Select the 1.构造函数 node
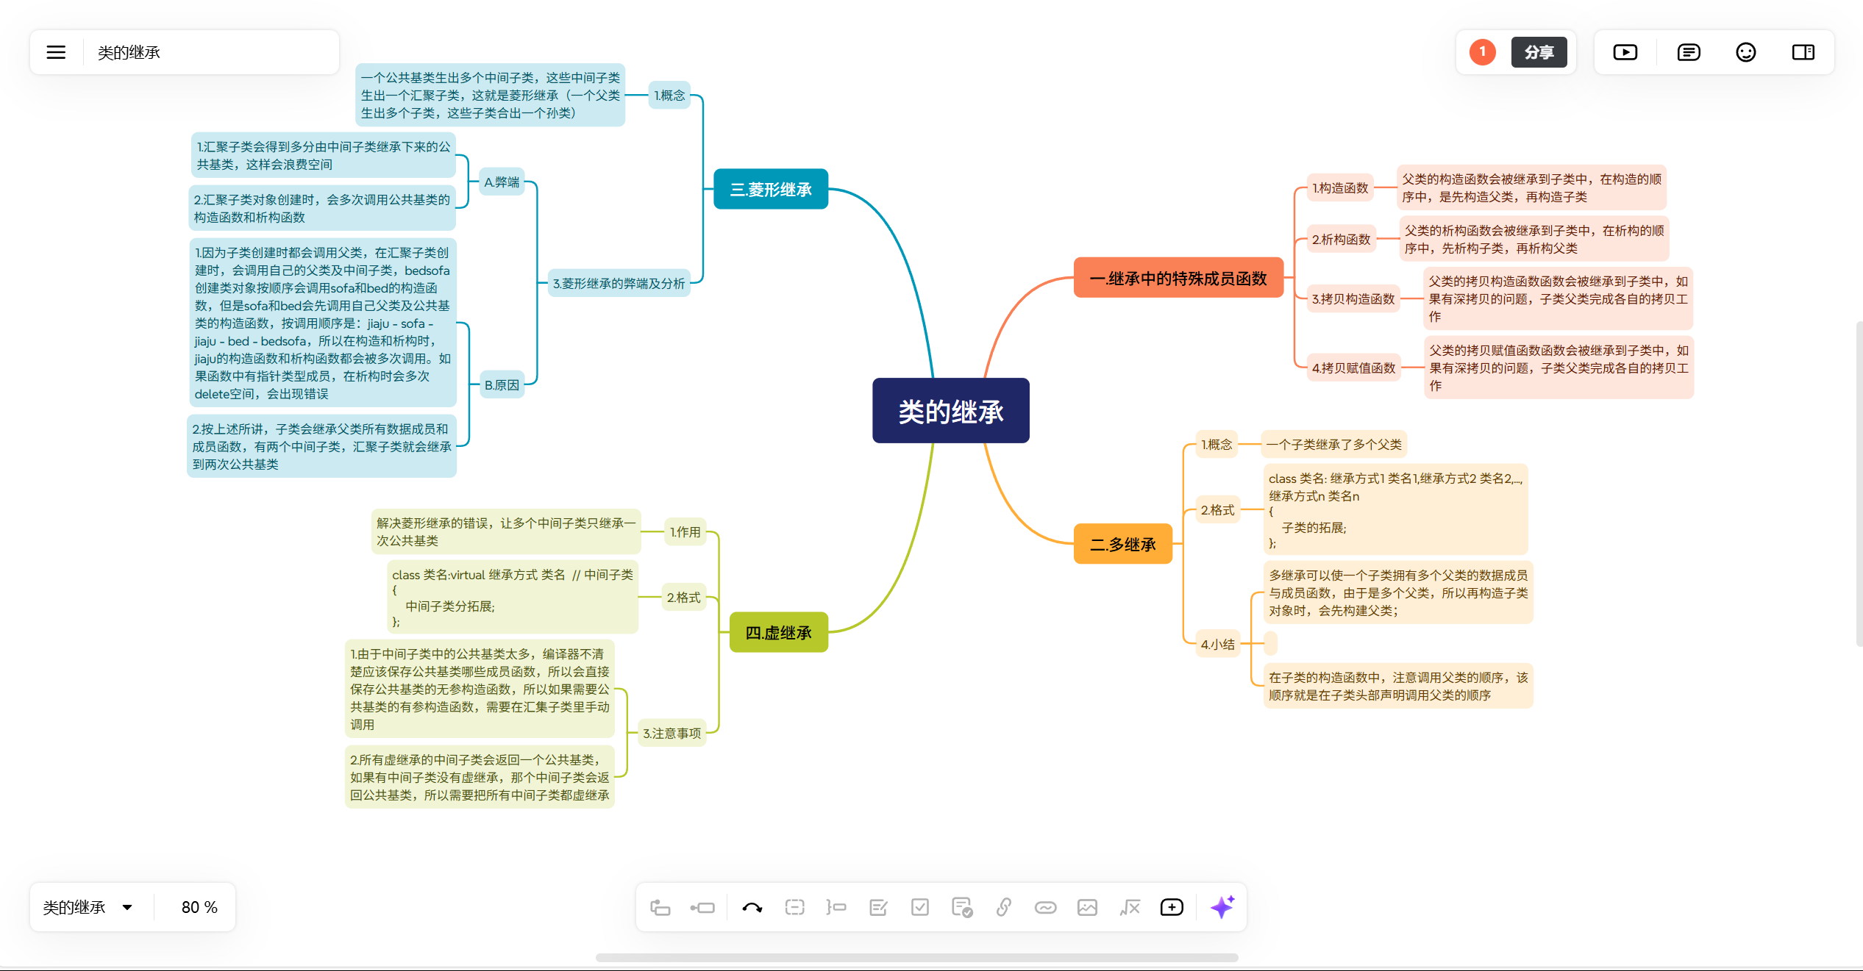Screen dimensions: 1863x971 (1340, 187)
